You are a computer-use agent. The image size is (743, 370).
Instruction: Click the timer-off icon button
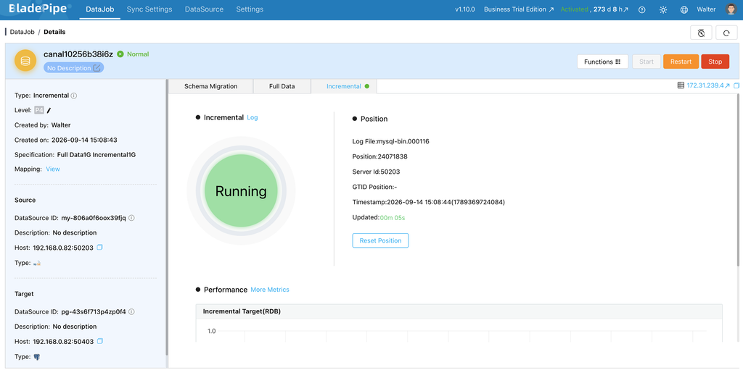(x=702, y=33)
